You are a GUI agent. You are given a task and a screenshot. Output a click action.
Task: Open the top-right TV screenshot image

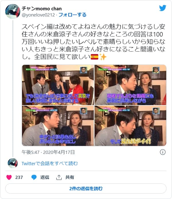(x=130, y=85)
